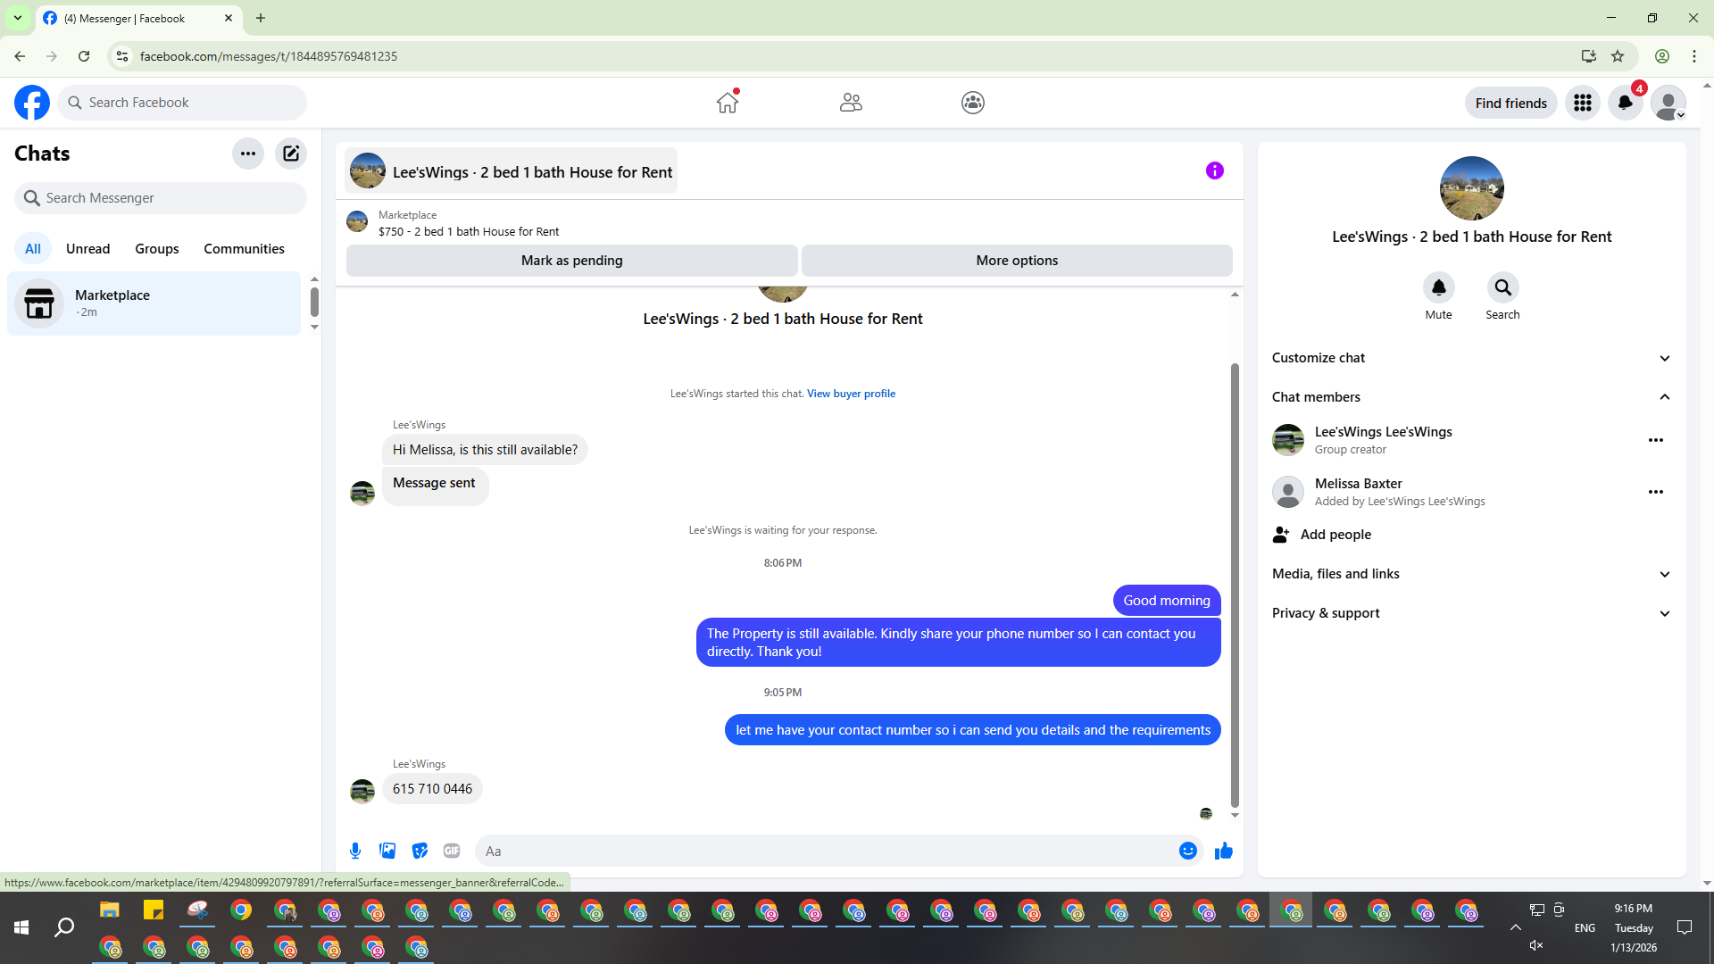The width and height of the screenshot is (1714, 964).
Task: Toggle the conversation information panel
Action: 1214,170
